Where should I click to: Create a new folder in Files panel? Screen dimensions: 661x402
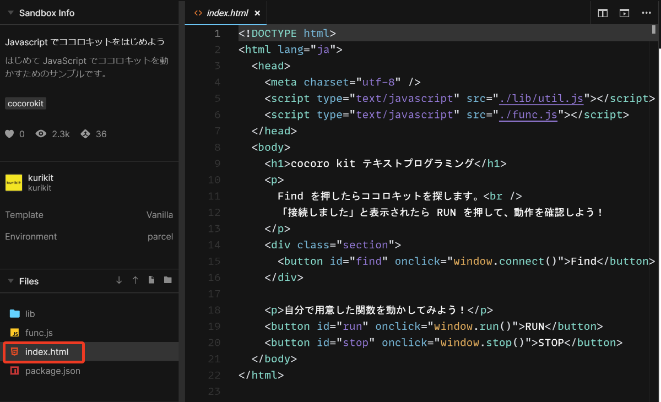coord(167,280)
